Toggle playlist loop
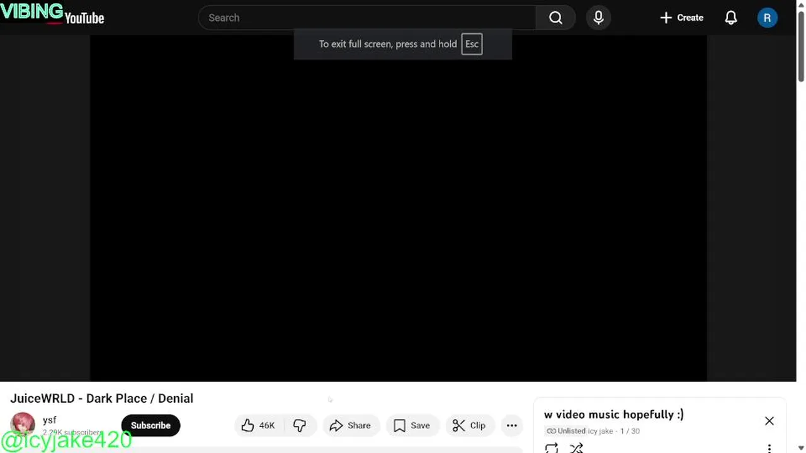Screen dimensions: 806x453 click(552, 448)
